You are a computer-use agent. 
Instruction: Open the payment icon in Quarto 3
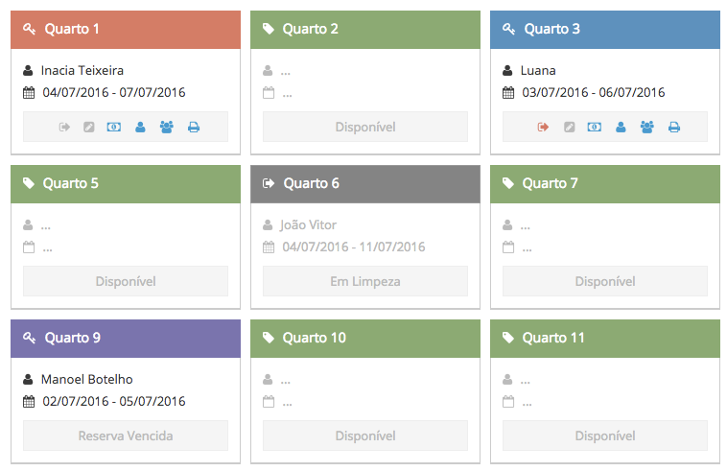coord(595,127)
